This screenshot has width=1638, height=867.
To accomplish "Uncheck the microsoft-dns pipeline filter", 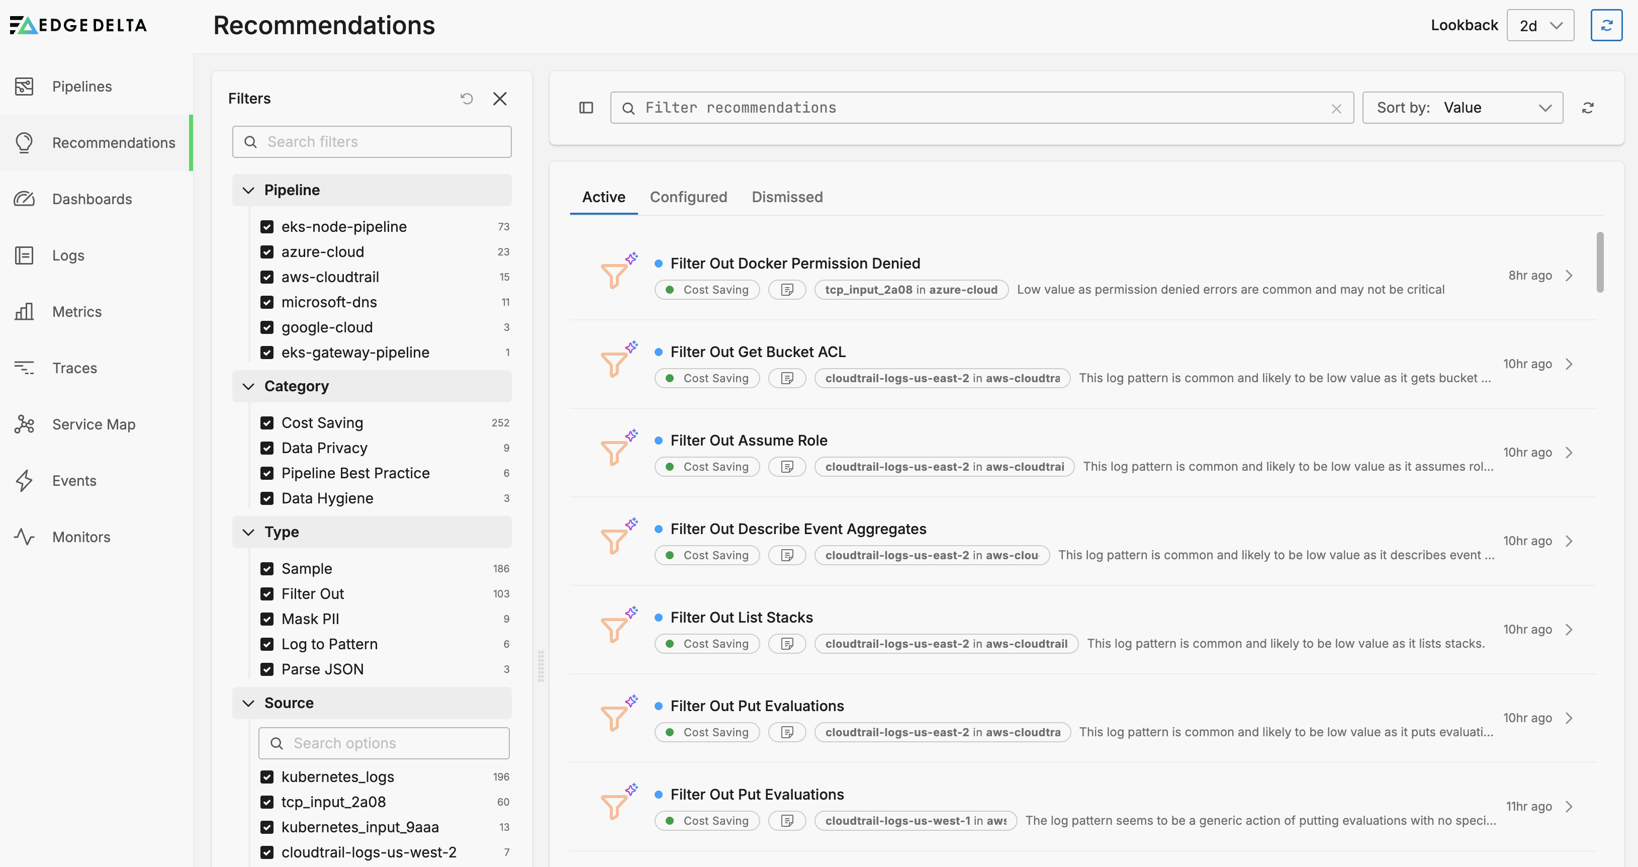I will 267,302.
